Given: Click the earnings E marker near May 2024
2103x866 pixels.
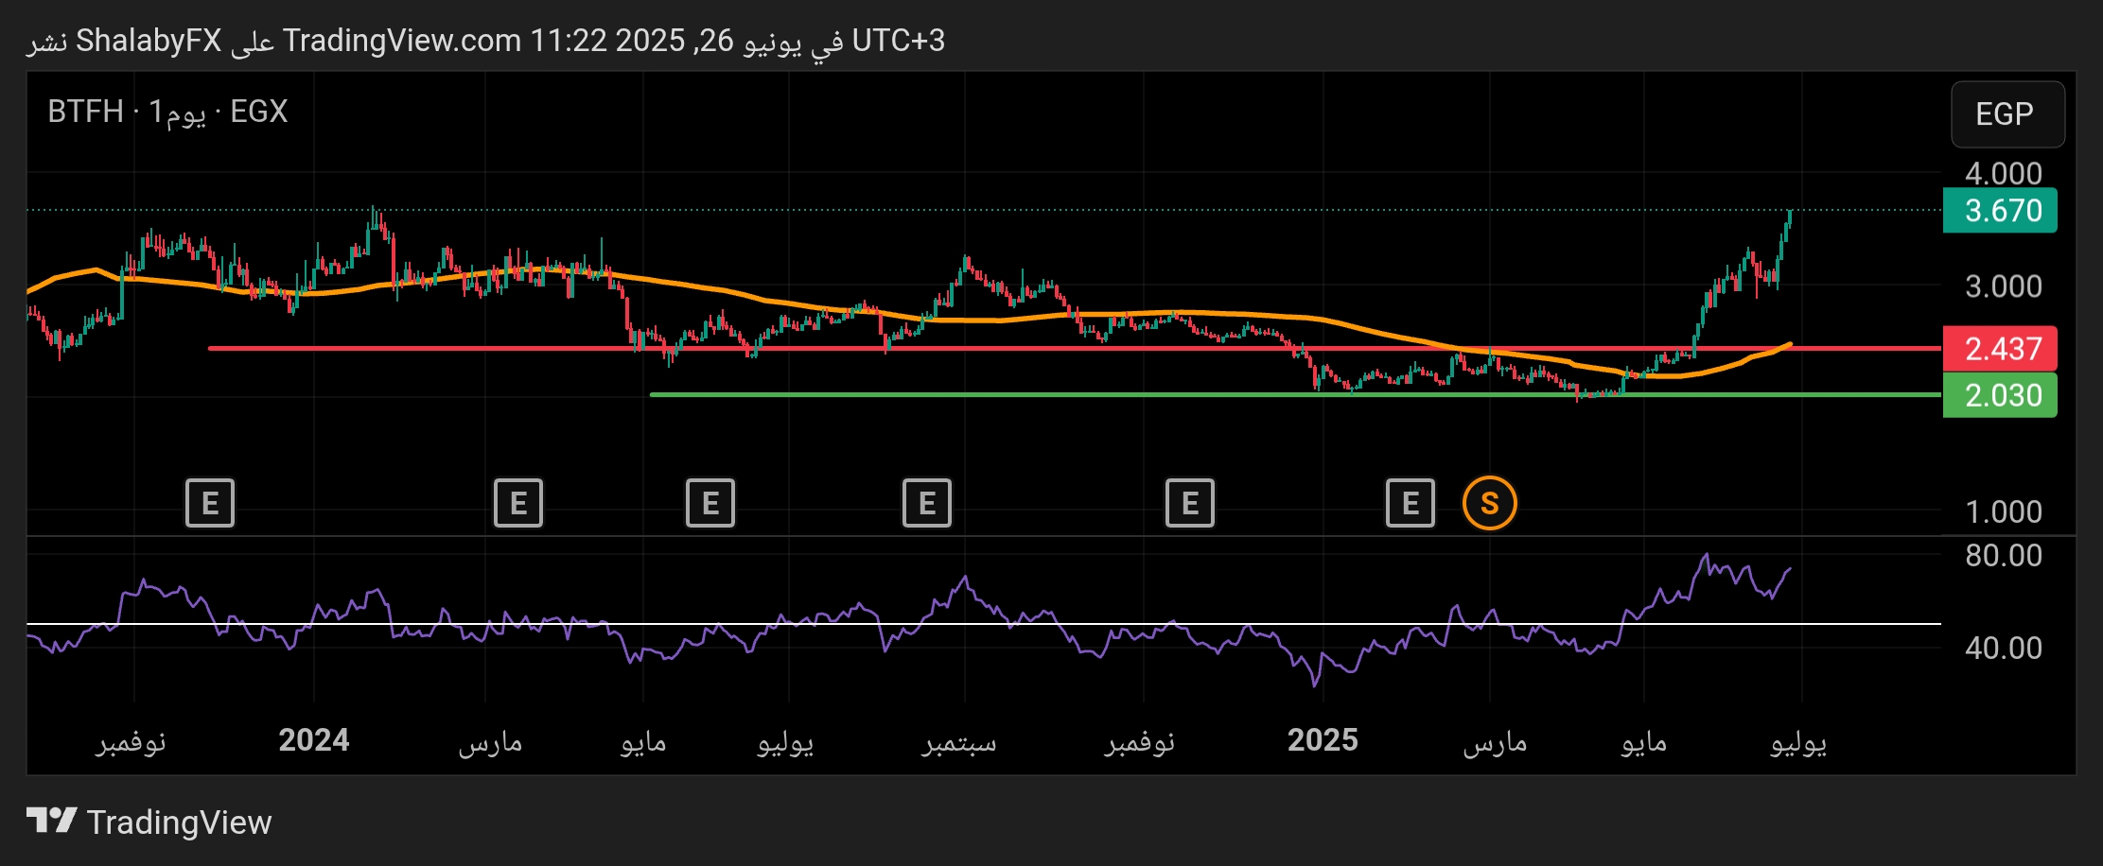Looking at the screenshot, I should click(x=710, y=503).
